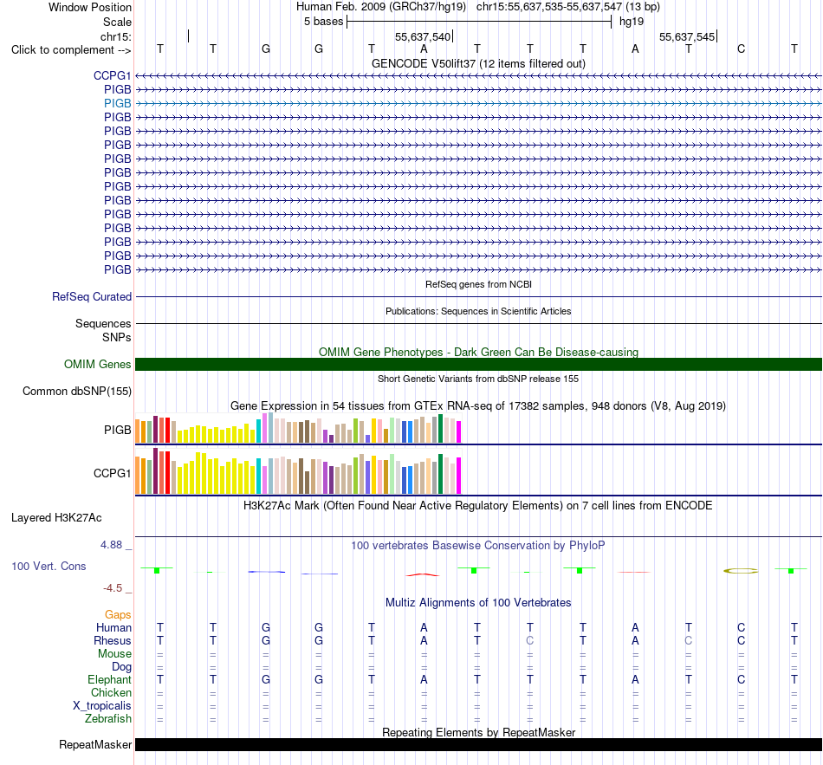Click the chr15:55,637,535-55,637,547 position text
This screenshot has height=765, width=823.
pos(568,7)
